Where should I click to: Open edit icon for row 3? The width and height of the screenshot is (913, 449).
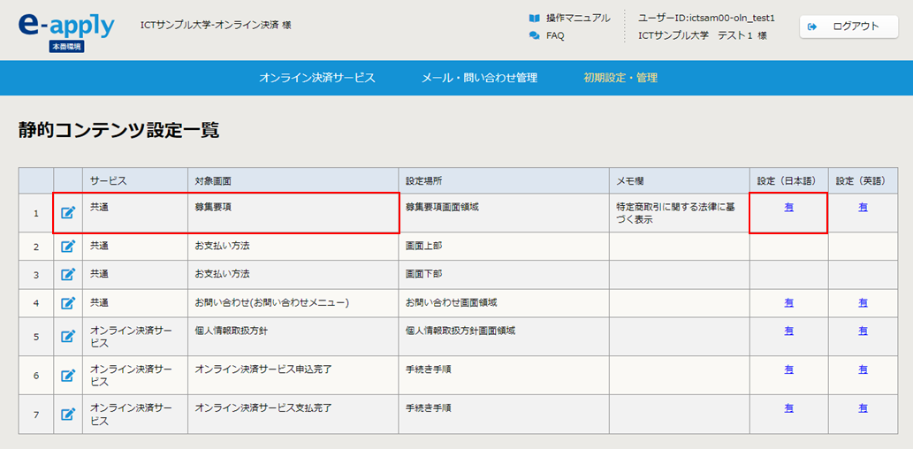68,275
